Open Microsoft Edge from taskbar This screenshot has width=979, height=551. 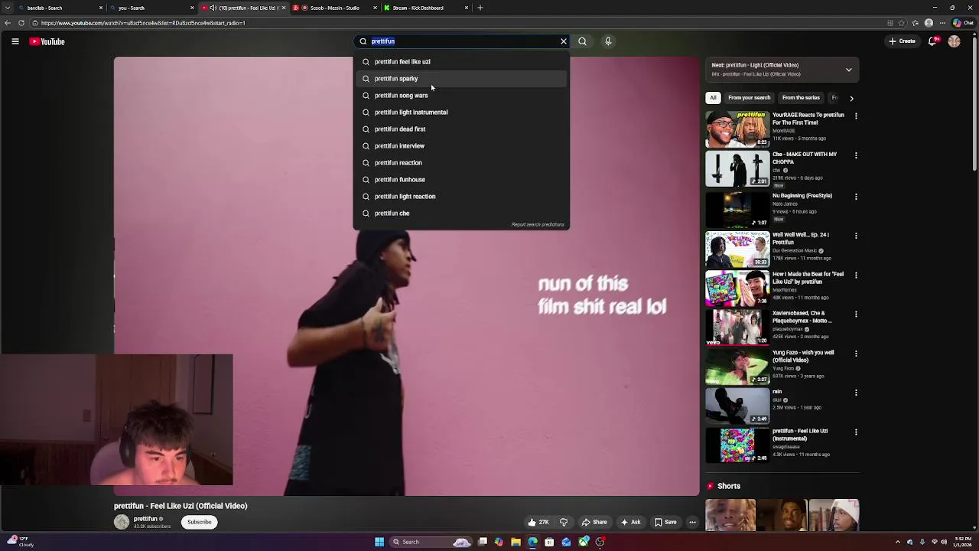pos(533,542)
